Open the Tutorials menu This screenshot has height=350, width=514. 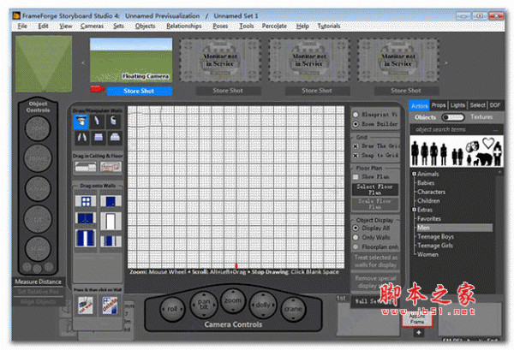[329, 26]
